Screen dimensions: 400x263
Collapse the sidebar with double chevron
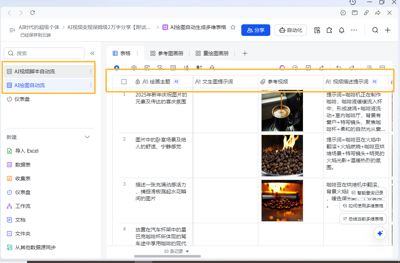click(92, 53)
